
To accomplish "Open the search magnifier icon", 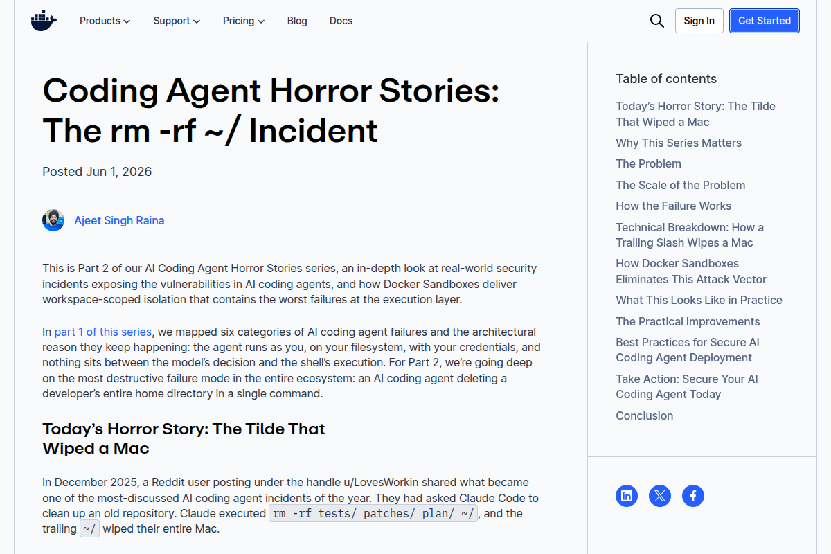I will [x=656, y=21].
